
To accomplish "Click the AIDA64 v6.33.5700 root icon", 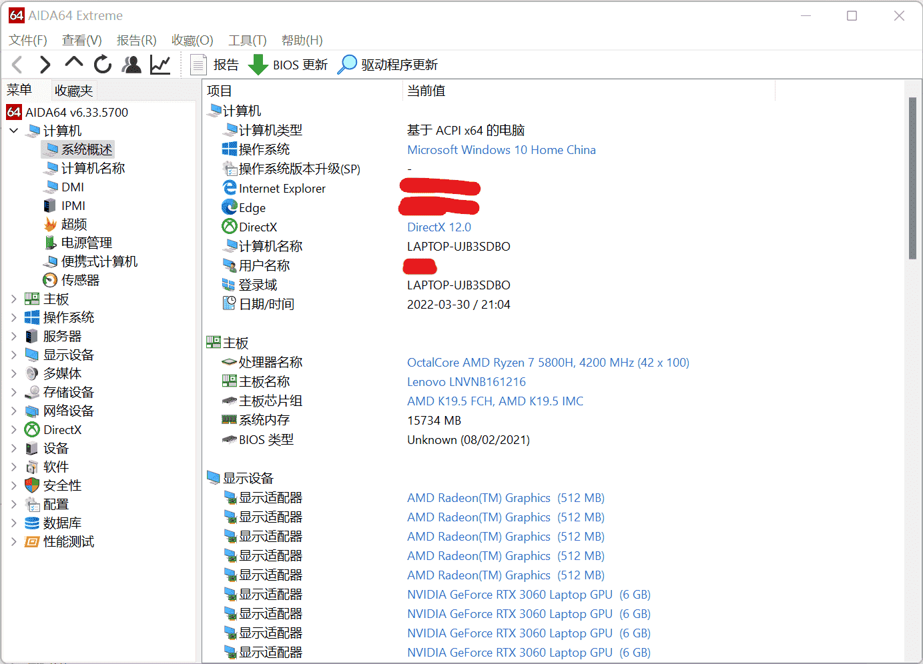I will [x=14, y=112].
